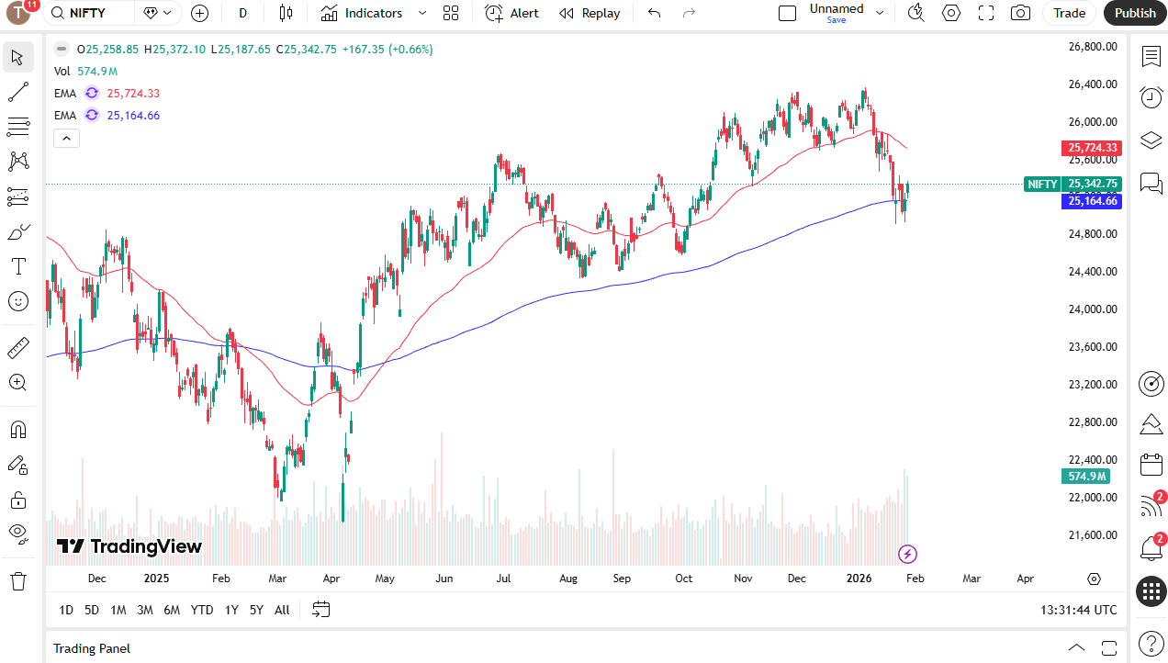Open timezone menu at 13:31:44 UTC
The height and width of the screenshot is (663, 1168).
point(1079,610)
